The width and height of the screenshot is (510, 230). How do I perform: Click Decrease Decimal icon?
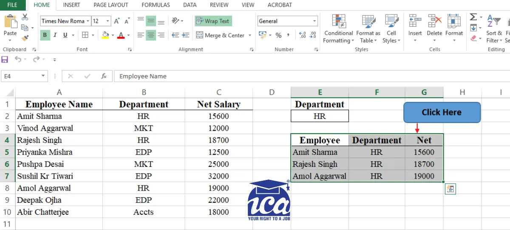[313, 35]
